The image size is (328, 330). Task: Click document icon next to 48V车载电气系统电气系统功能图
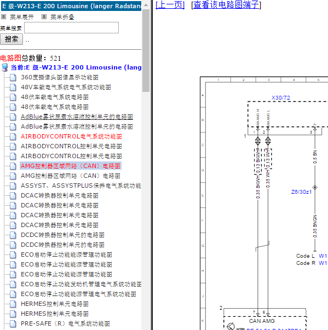point(13,88)
